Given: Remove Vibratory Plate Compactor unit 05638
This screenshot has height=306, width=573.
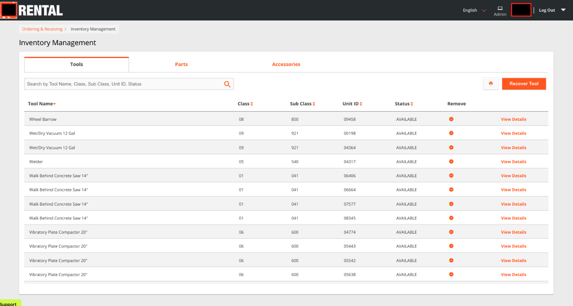Looking at the screenshot, I should [451, 274].
